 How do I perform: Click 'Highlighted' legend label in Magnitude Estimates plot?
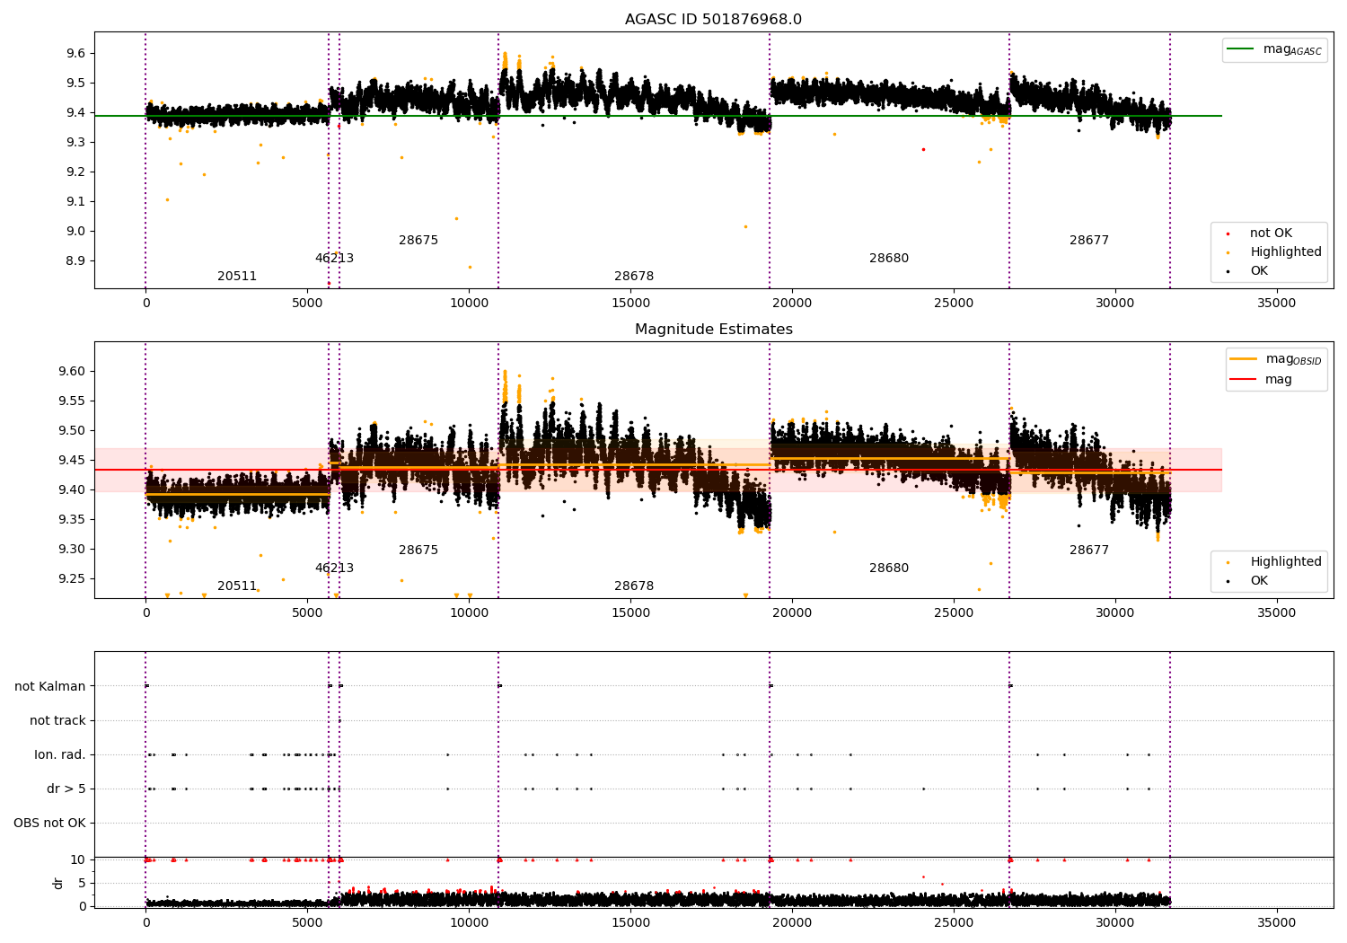1286,562
